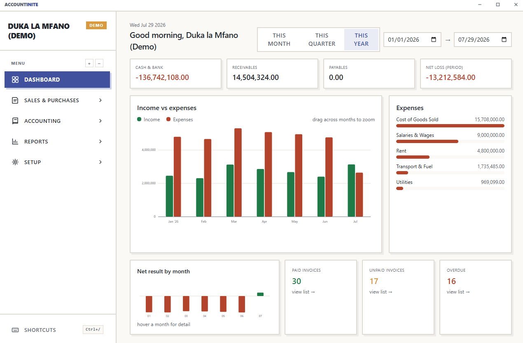
Task: Click the March expenses bar in chart
Action: pyautogui.click(x=238, y=172)
